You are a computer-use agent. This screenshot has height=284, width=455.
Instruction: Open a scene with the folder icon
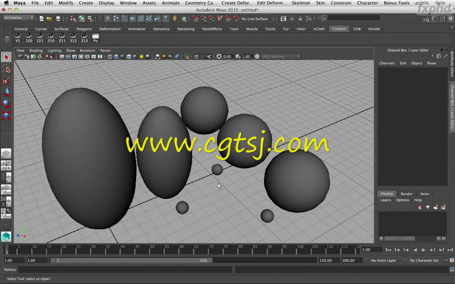click(x=49, y=19)
